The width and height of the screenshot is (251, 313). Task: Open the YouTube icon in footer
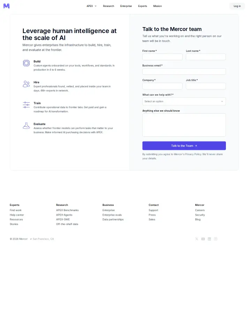pyautogui.click(x=203, y=239)
